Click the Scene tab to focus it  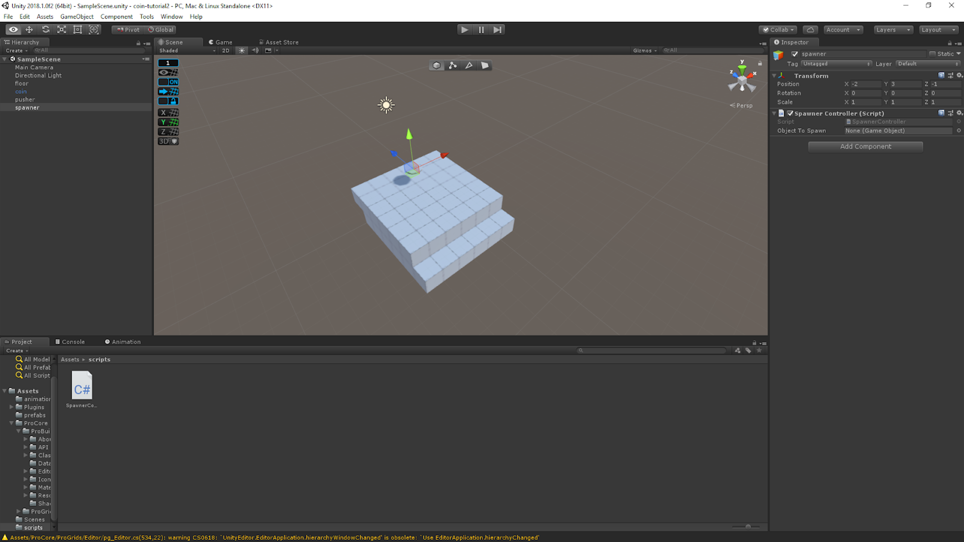[x=174, y=42]
